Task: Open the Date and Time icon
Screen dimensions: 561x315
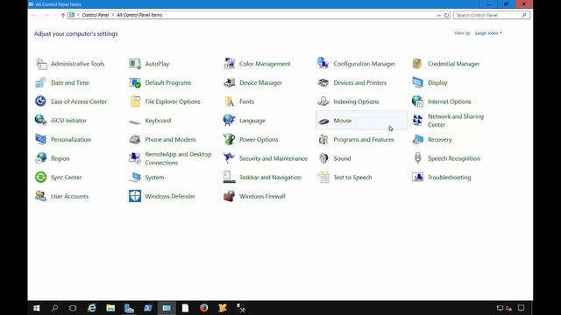Action: 41,83
